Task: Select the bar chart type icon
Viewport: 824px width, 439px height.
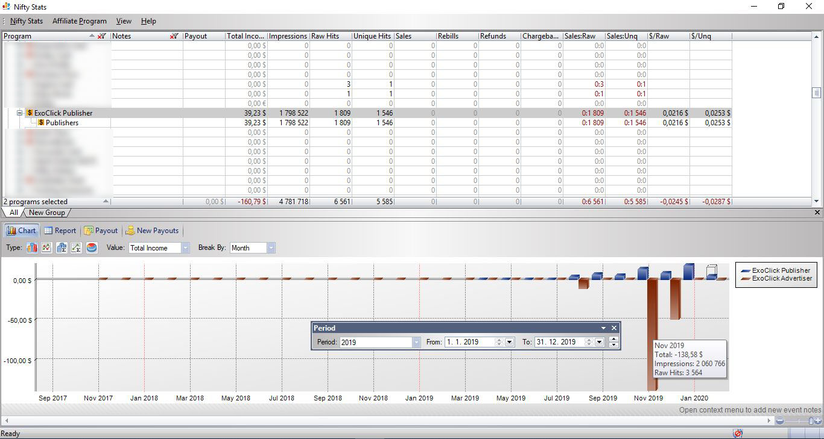Action: coord(32,248)
